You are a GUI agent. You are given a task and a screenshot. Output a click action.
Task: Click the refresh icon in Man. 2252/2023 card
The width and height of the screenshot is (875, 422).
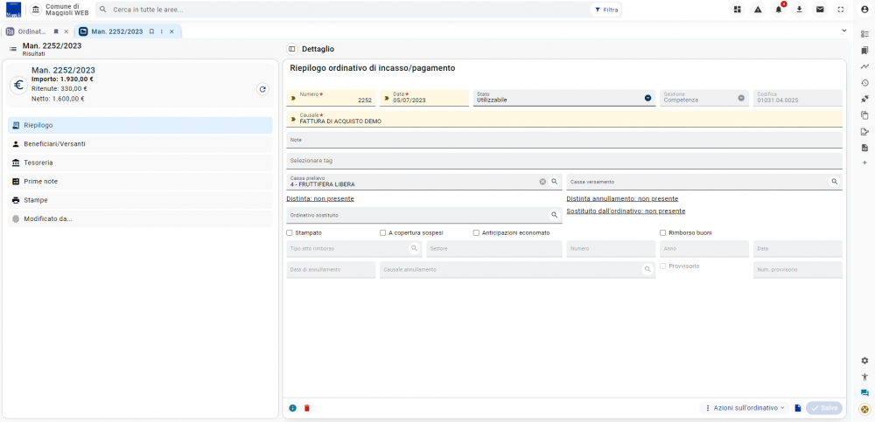pyautogui.click(x=262, y=88)
